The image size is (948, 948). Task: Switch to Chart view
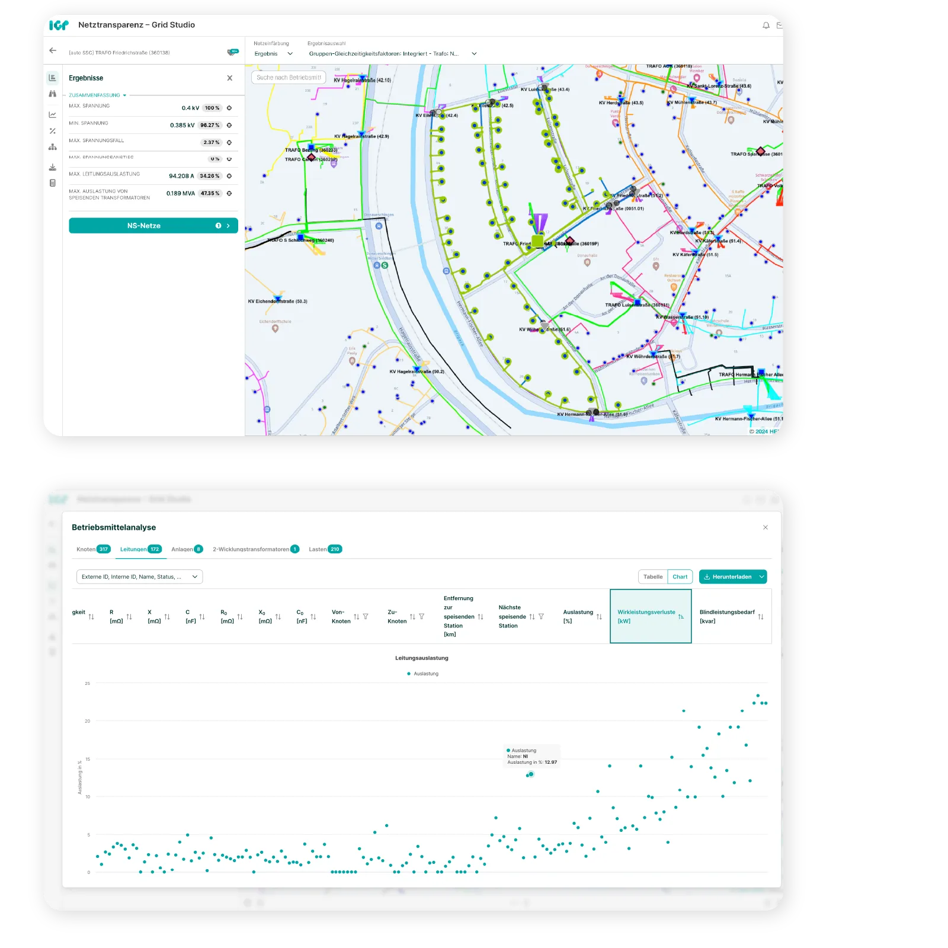click(680, 577)
